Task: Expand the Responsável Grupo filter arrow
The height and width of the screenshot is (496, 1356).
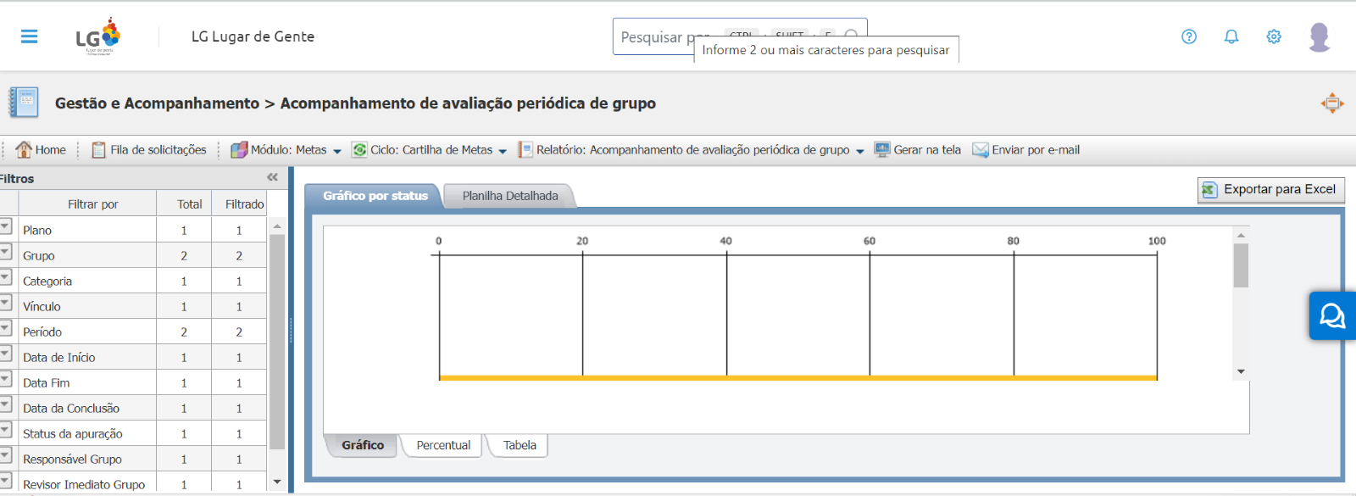Action: coord(5,455)
